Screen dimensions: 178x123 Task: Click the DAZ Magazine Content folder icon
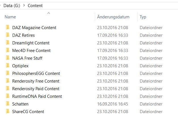click(x=7, y=28)
